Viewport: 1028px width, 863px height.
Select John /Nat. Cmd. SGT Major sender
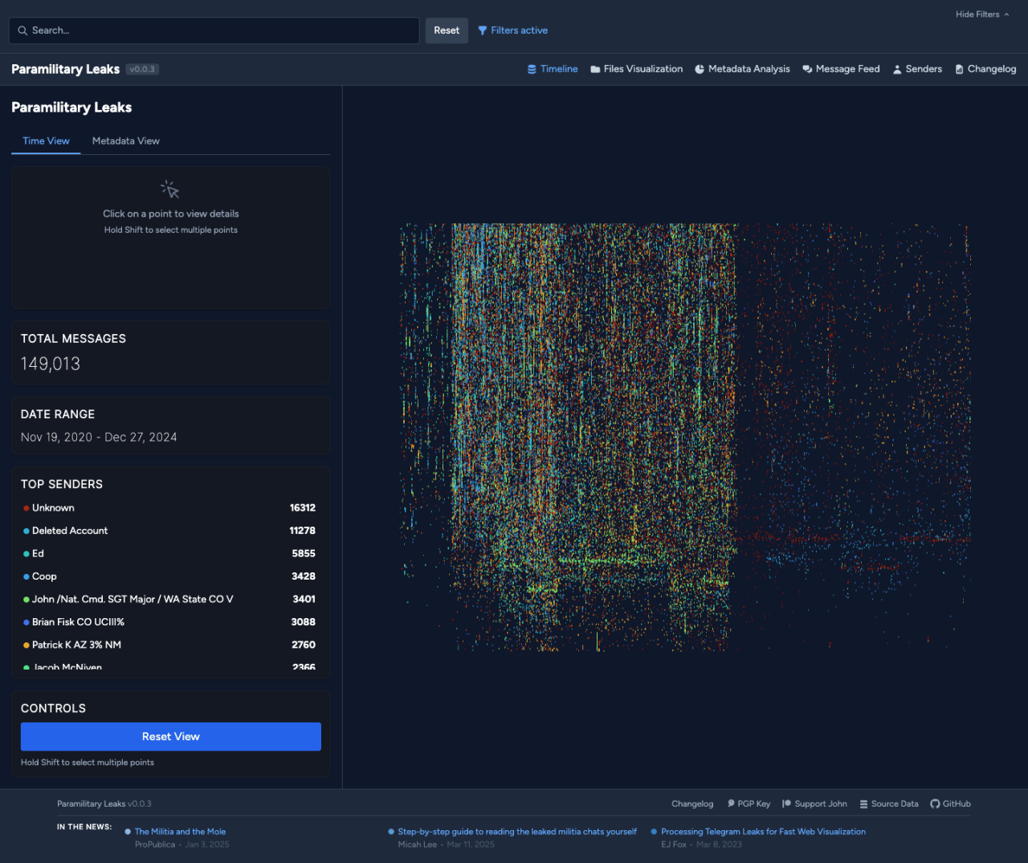[x=169, y=600]
